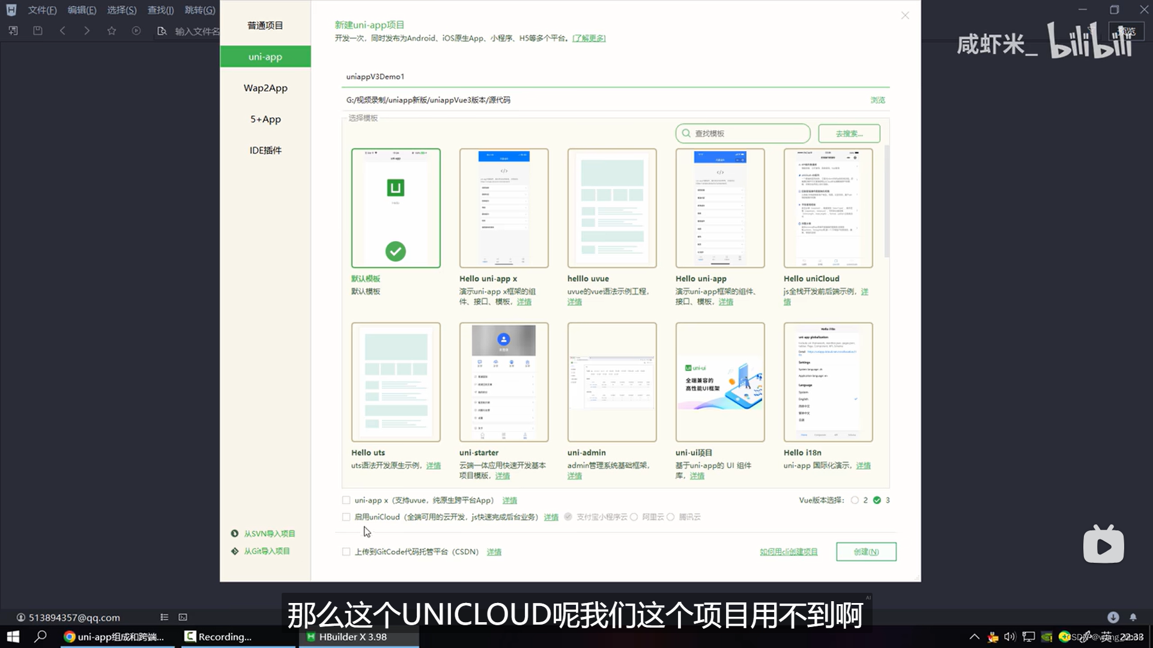
Task: Select the uni-app project type tab
Action: (x=265, y=56)
